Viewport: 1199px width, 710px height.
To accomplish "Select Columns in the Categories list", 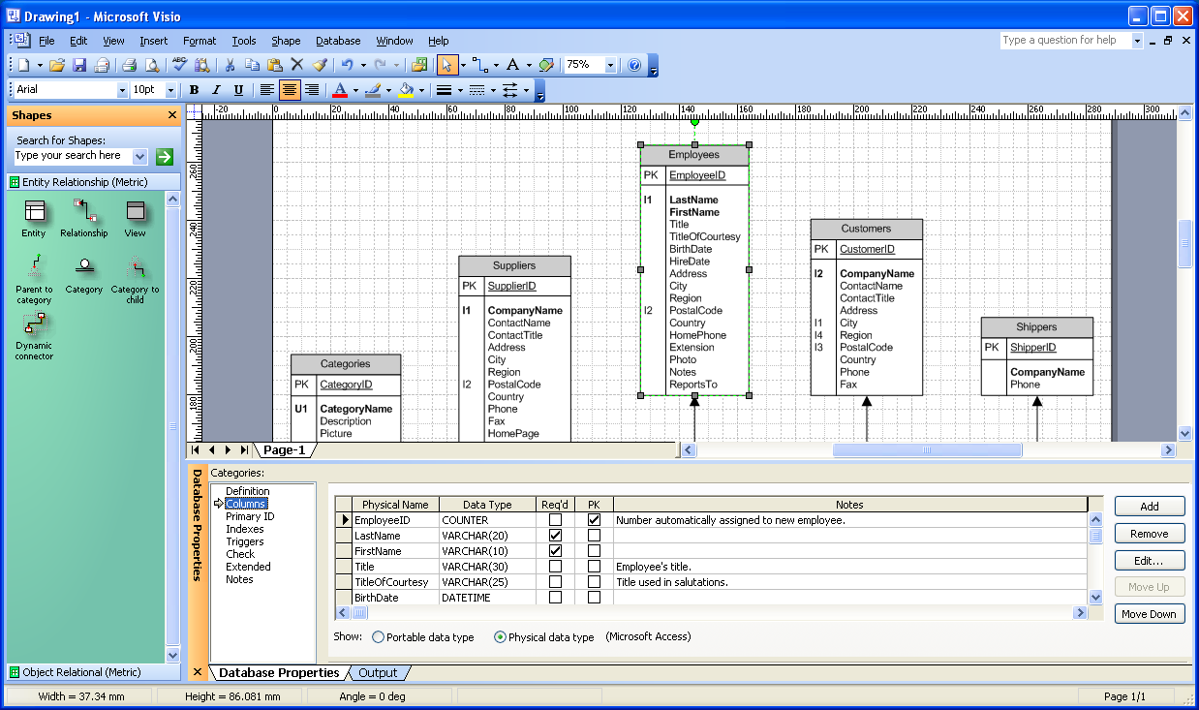I will click(x=245, y=503).
